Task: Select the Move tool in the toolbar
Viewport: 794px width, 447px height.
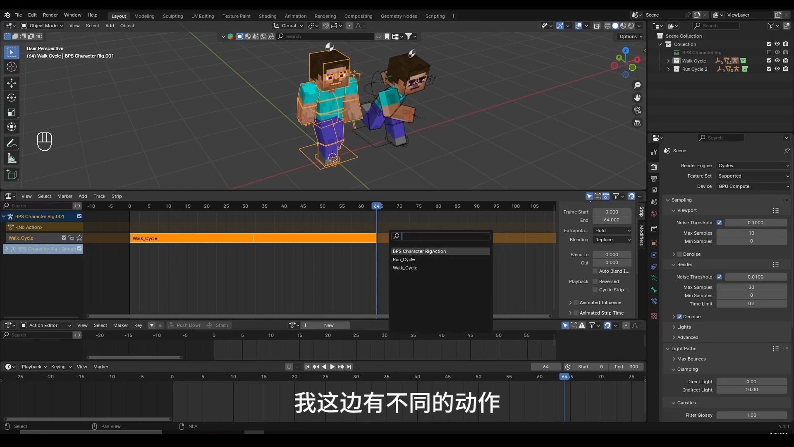Action: tap(12, 83)
